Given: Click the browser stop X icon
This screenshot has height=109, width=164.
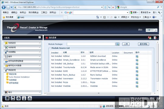Looking at the screenshot, I should (x=113, y=7).
